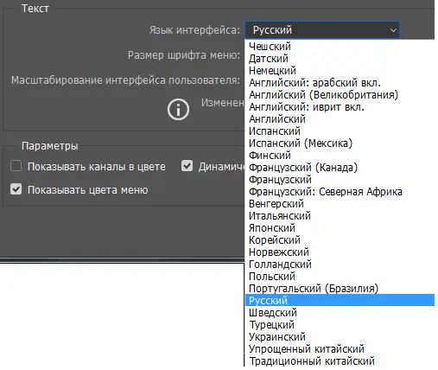
Task: Select Датский from the language list
Action: coord(340,59)
